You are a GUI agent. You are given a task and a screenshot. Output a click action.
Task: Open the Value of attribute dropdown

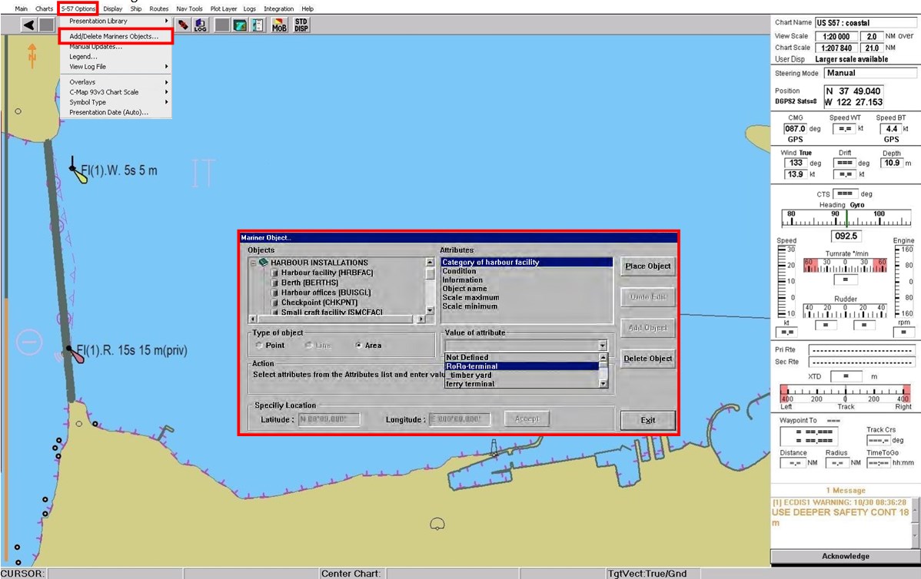pos(602,346)
